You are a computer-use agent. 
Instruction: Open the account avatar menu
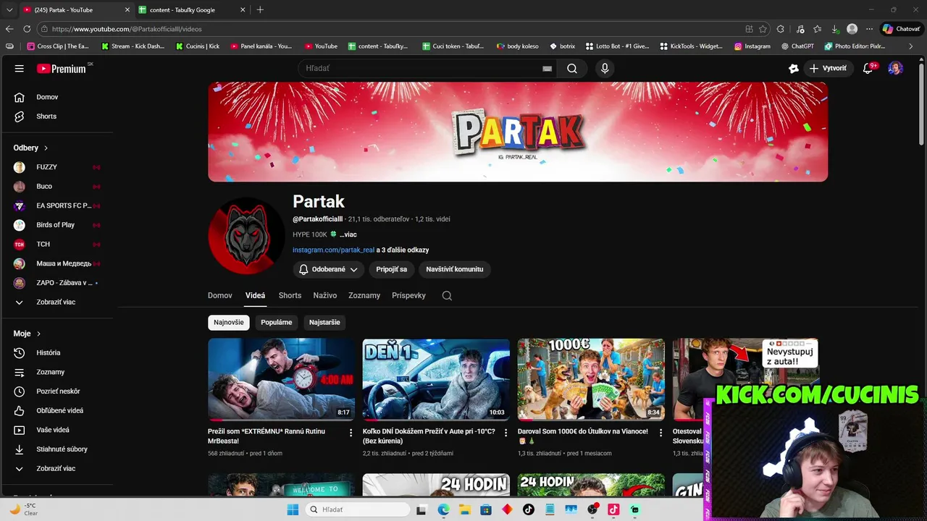pyautogui.click(x=896, y=69)
